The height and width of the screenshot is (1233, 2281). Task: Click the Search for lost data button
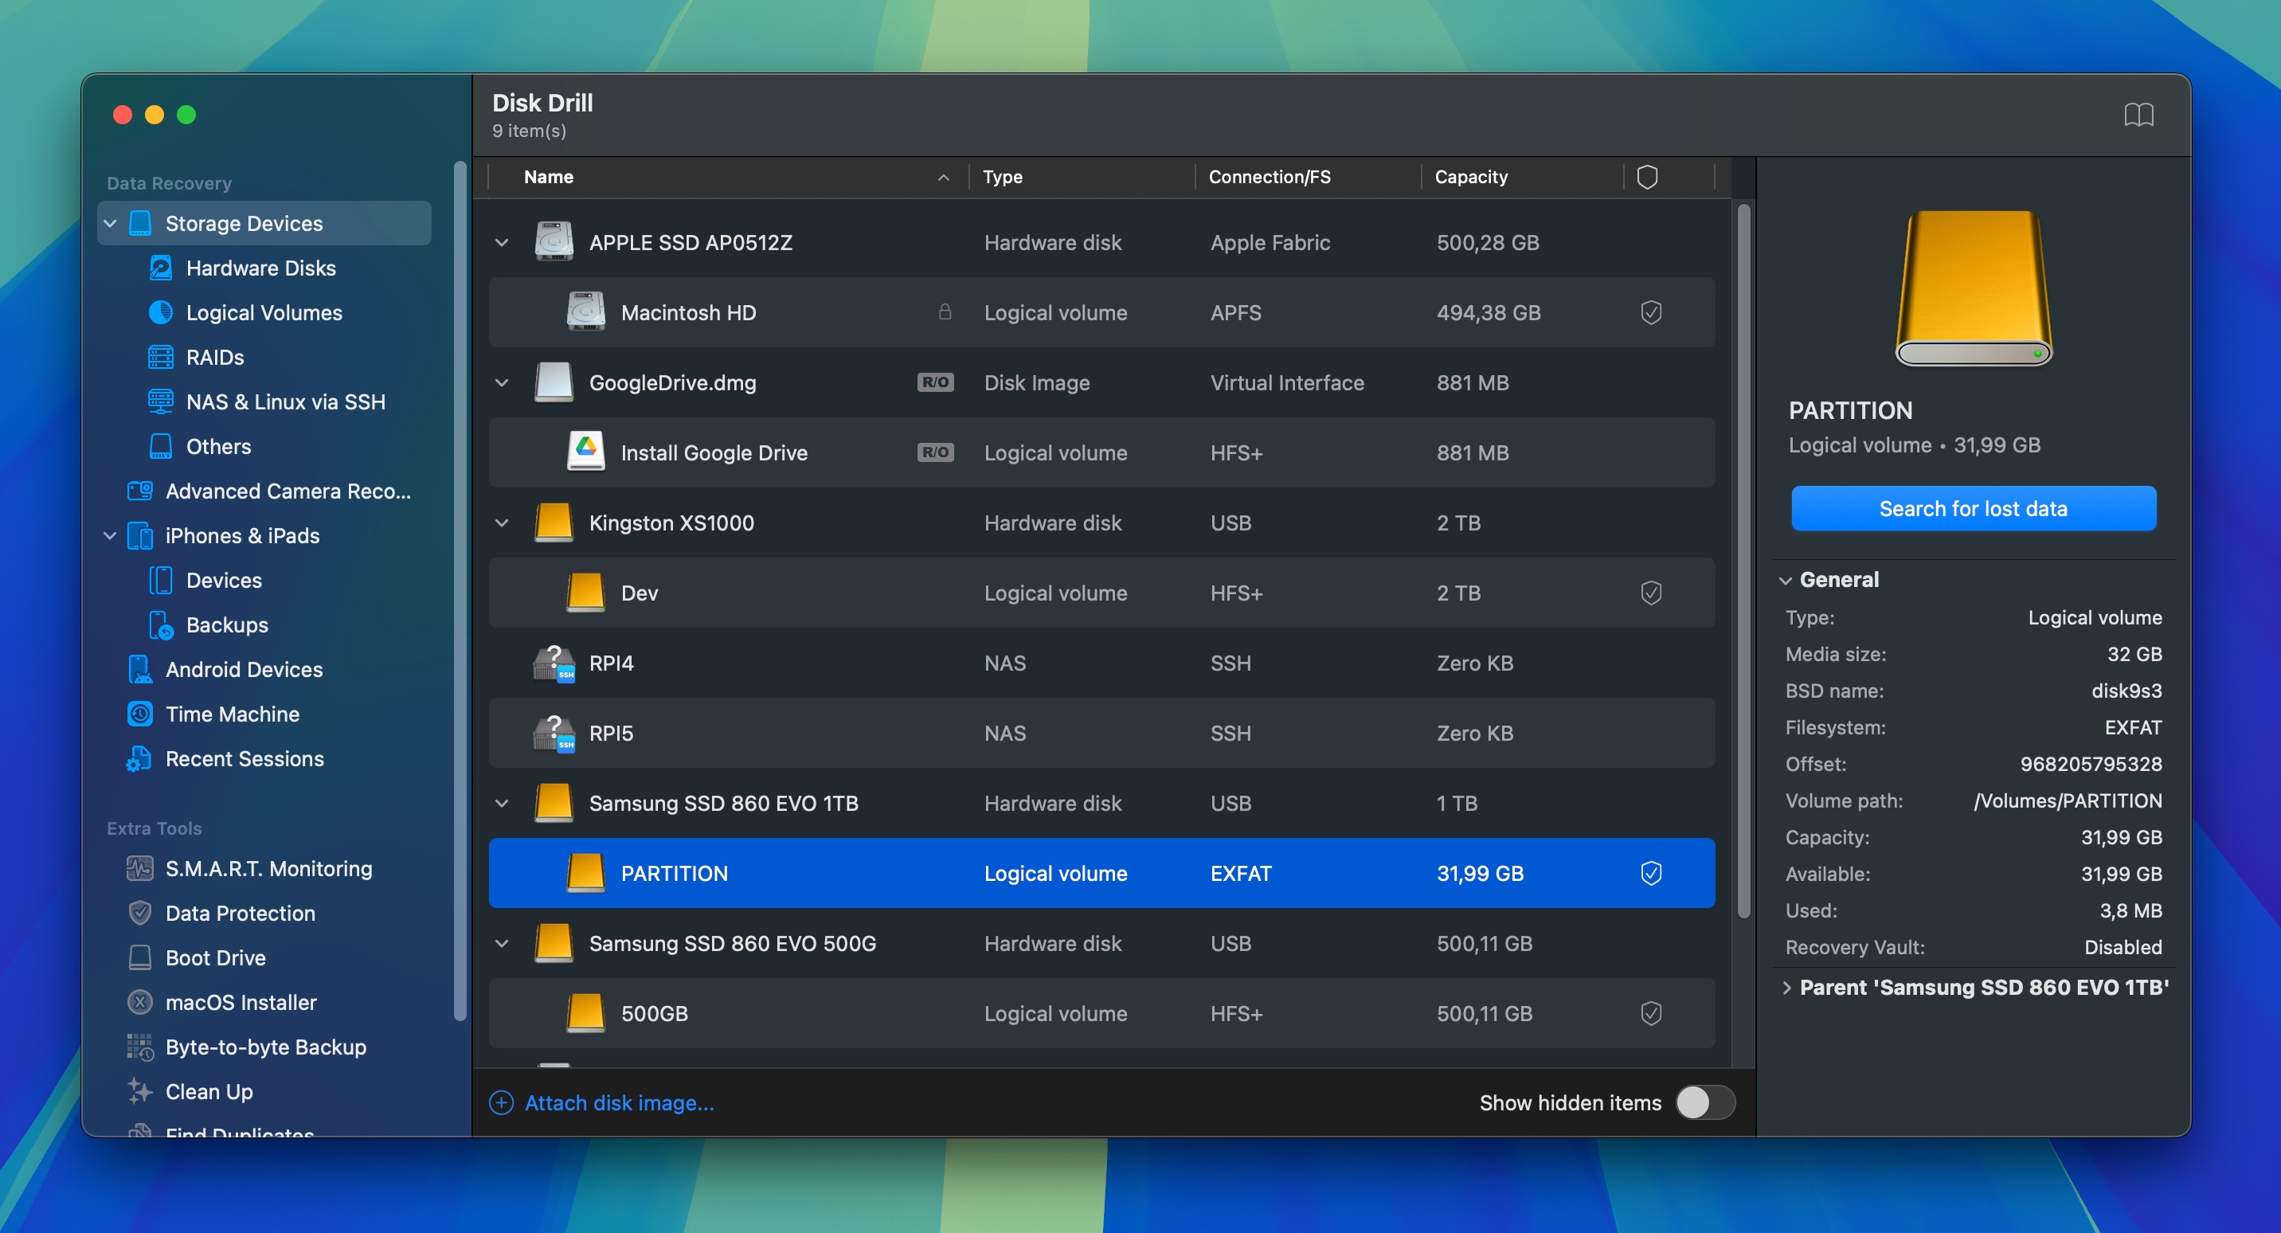tap(1973, 508)
